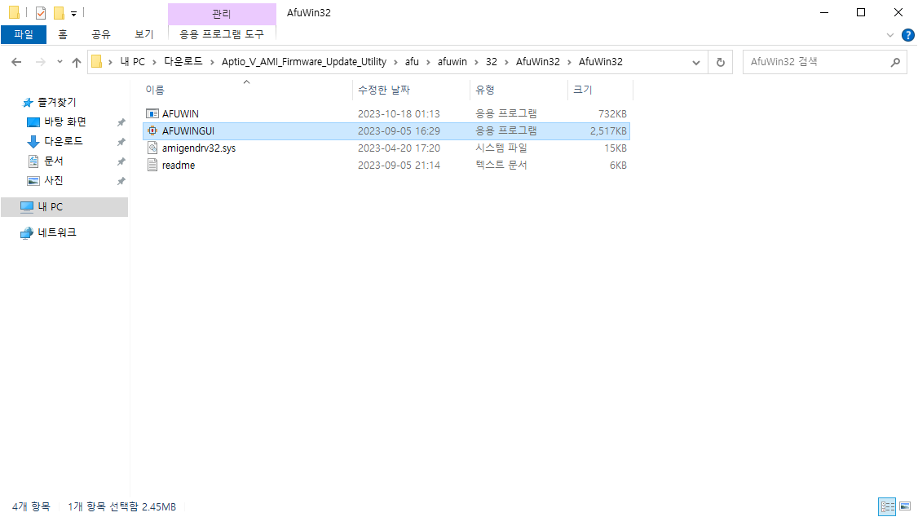Image resolution: width=918 pixels, height=517 pixels.
Task: Click the 2,517KB size cell
Action: pyautogui.click(x=608, y=130)
